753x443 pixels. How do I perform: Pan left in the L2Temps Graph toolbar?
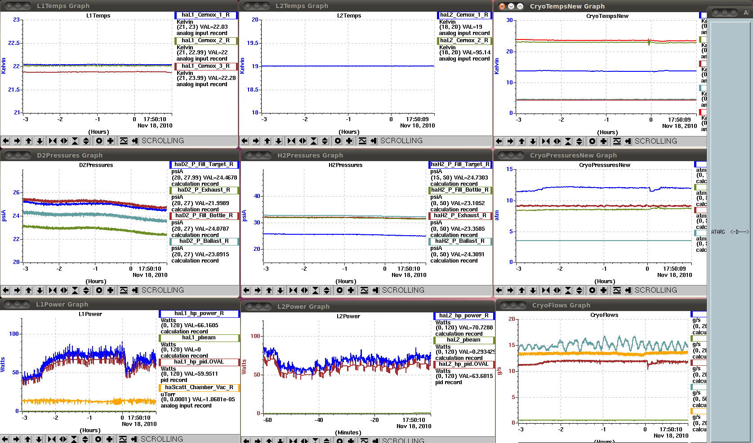(245, 141)
